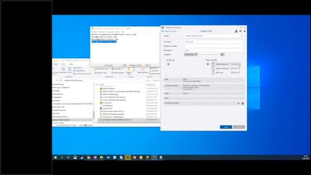Delete job points with the trash icon
The image size is (311, 175).
[243, 104]
